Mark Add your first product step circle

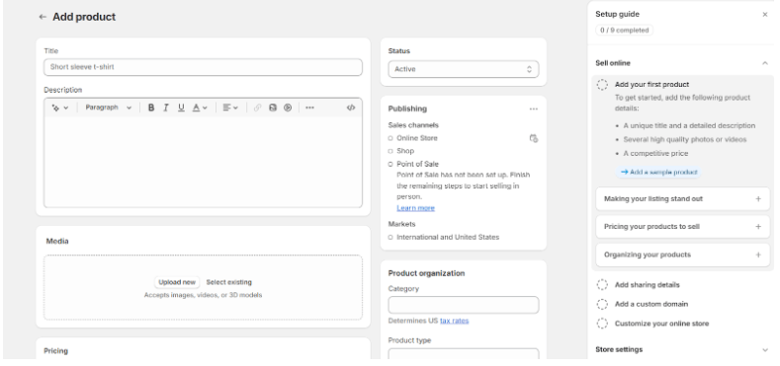602,85
